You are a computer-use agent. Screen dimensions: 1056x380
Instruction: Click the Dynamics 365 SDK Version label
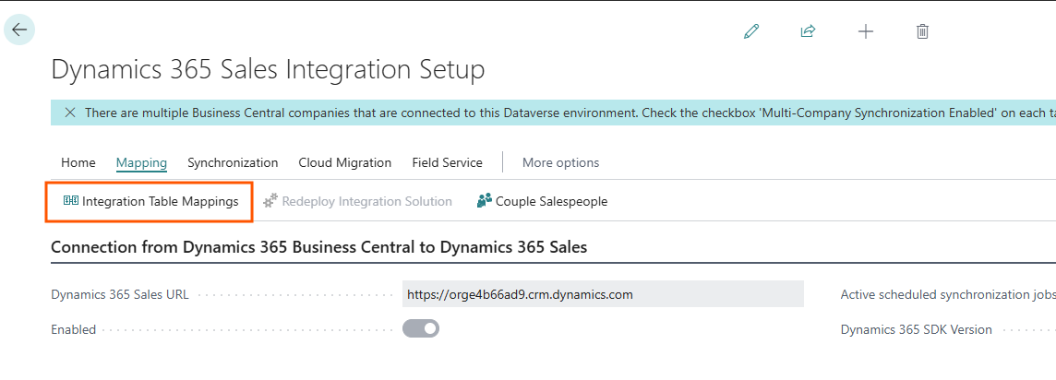pyautogui.click(x=916, y=329)
